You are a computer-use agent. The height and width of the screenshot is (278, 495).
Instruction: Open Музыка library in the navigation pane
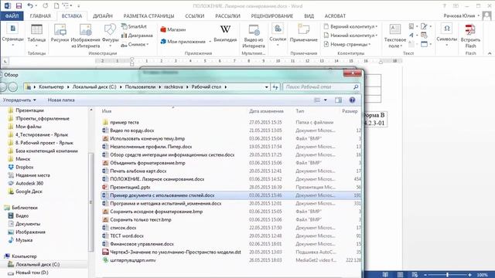tap(24, 240)
